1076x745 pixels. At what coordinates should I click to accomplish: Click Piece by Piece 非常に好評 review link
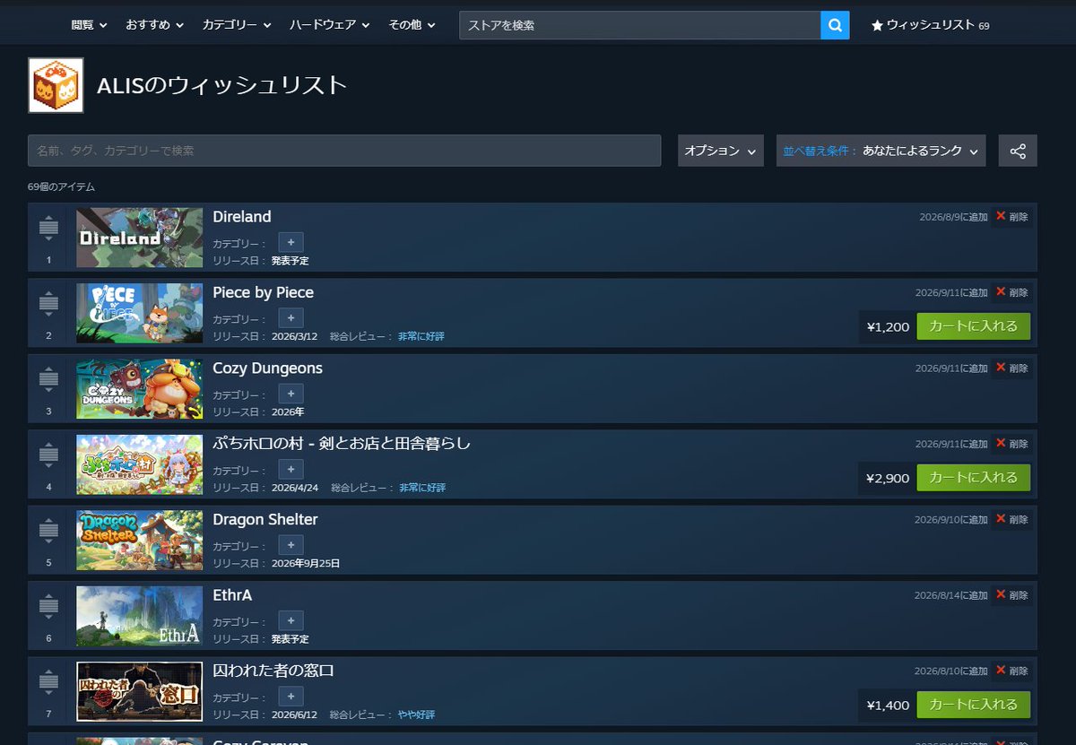(x=421, y=336)
